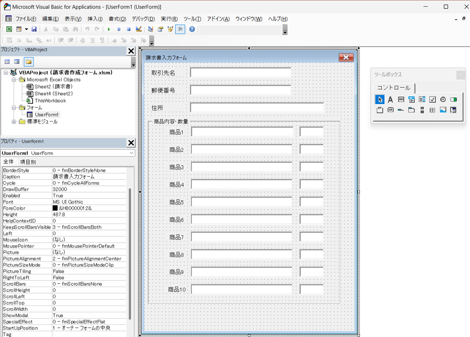Open the Object Browser from toolbar
The height and width of the screenshot is (337, 470).
pos(170,30)
